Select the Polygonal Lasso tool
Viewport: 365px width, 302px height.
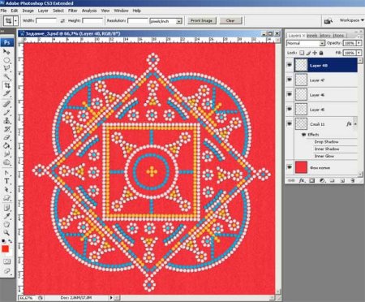6,68
